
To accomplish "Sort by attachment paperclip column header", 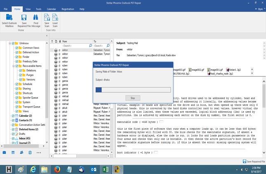I will click(x=60, y=41).
